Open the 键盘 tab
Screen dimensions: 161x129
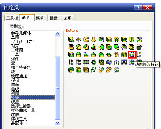(x=54, y=18)
